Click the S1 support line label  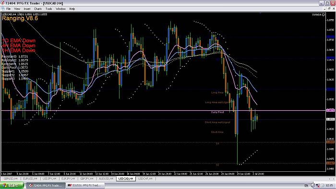click(x=217, y=143)
